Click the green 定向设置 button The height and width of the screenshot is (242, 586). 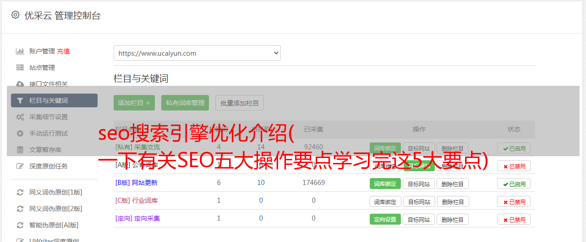(x=385, y=219)
